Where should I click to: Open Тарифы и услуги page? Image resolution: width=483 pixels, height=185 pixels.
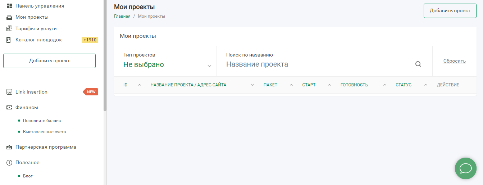point(36,28)
